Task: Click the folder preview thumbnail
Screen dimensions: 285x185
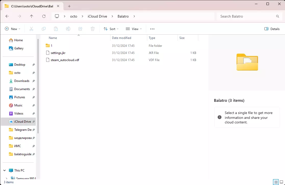Action: coord(247,62)
